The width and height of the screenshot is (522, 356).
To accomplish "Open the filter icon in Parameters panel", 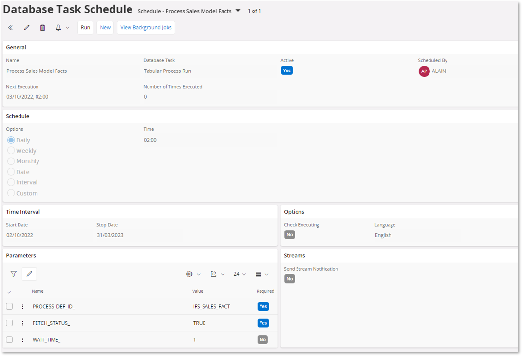I will (13, 274).
